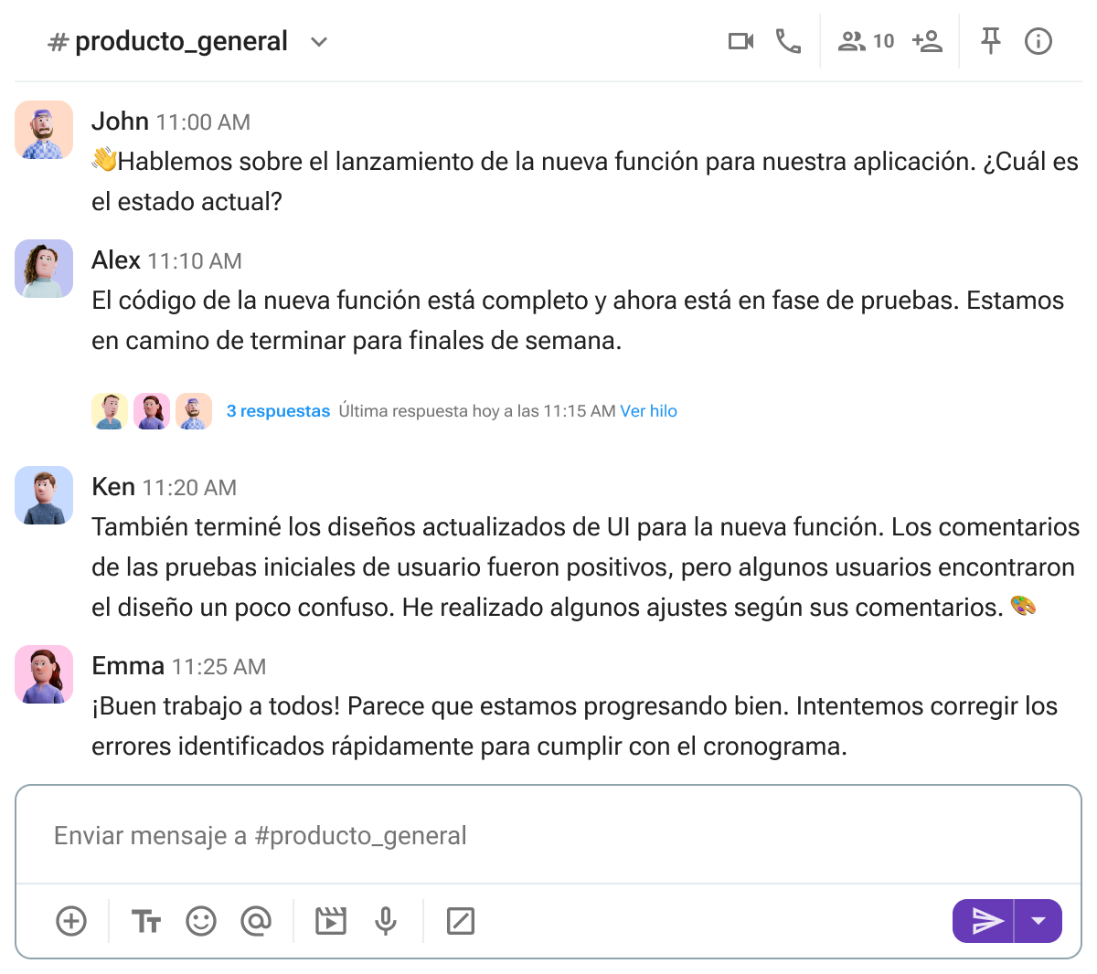Viewport: 1097px width, 974px height.
Task: Mention someone with the @ icon
Action: [x=257, y=921]
